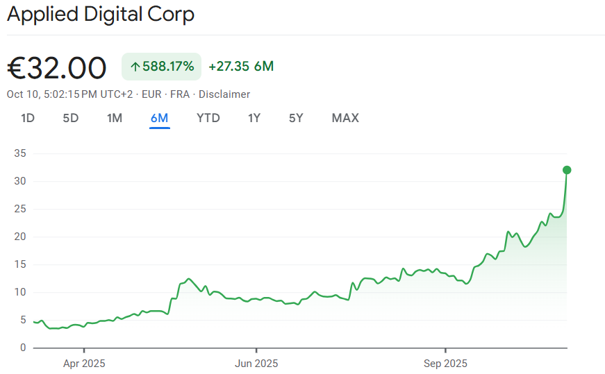The width and height of the screenshot is (605, 374).
Task: Click the 35 y-axis value label
Action: click(19, 153)
